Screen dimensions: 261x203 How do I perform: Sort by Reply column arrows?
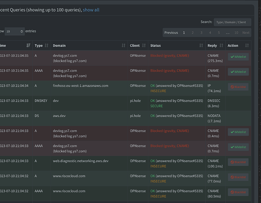click(x=221, y=46)
